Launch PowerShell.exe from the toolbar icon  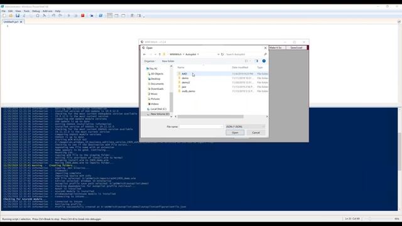point(100,16)
